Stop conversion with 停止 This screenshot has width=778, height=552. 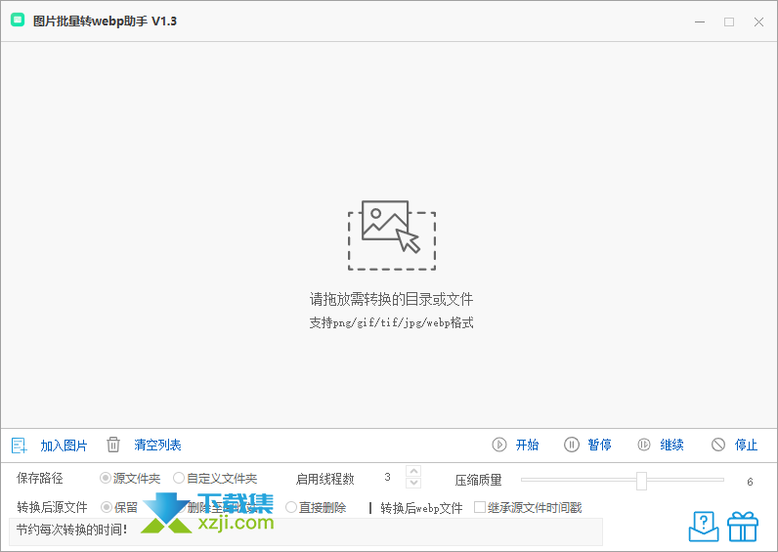pos(746,445)
